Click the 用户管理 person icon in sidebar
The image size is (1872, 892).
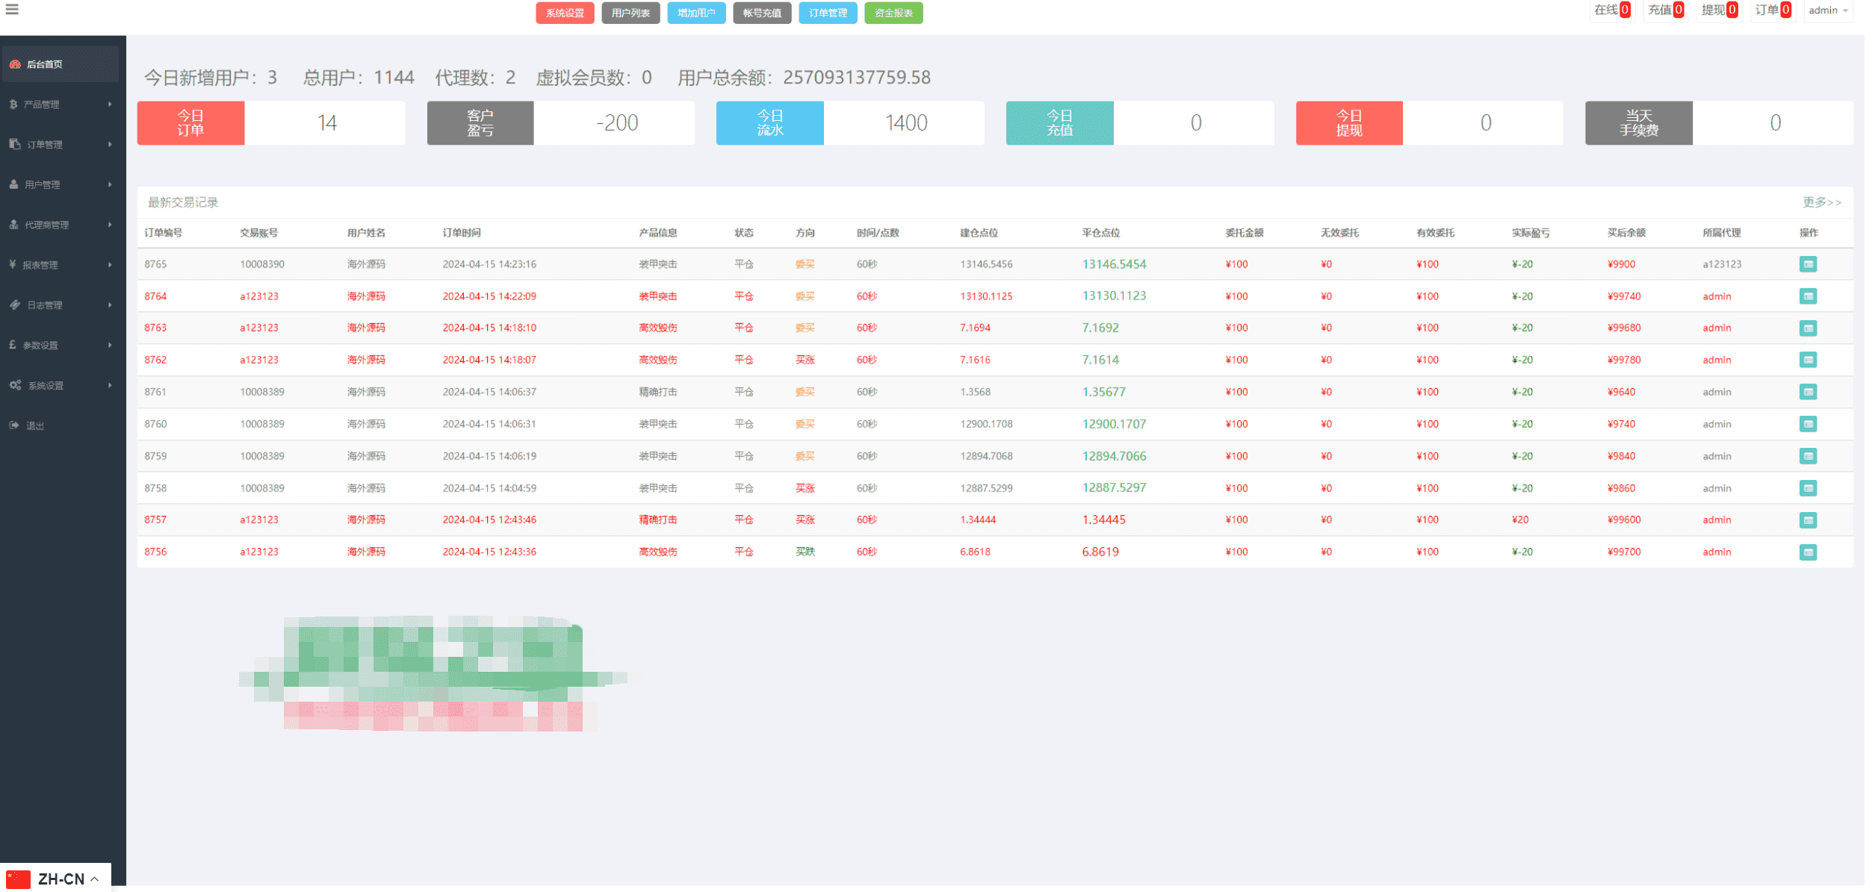[x=13, y=184]
